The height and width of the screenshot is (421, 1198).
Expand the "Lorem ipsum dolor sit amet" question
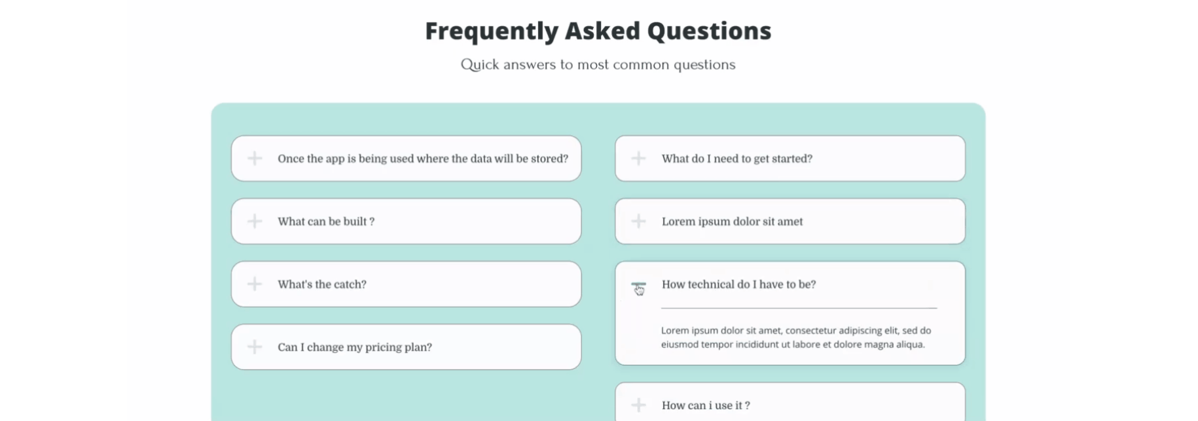pos(732,222)
